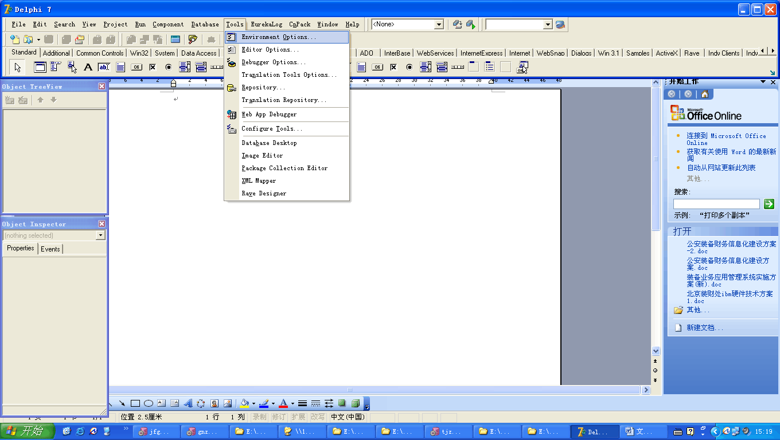The height and width of the screenshot is (440, 780).
Task: Choose Editor Options from Tools menu
Action: tap(270, 50)
